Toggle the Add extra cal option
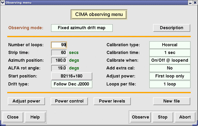 click(x=170, y=68)
